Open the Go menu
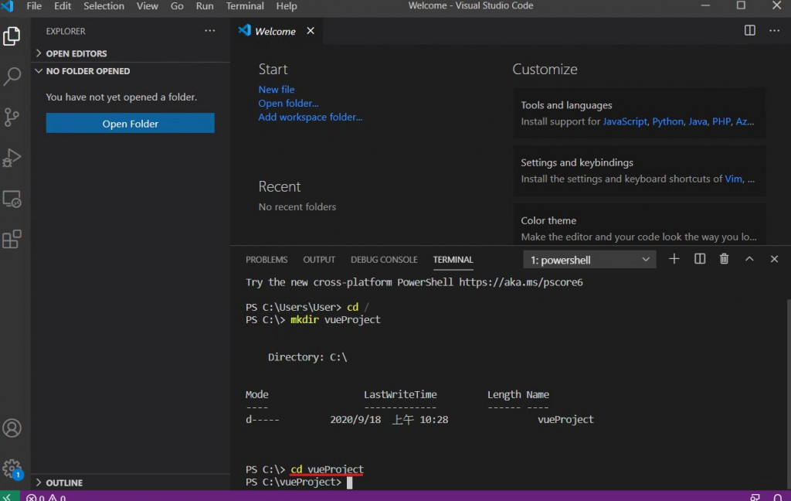This screenshot has width=791, height=501. (177, 6)
